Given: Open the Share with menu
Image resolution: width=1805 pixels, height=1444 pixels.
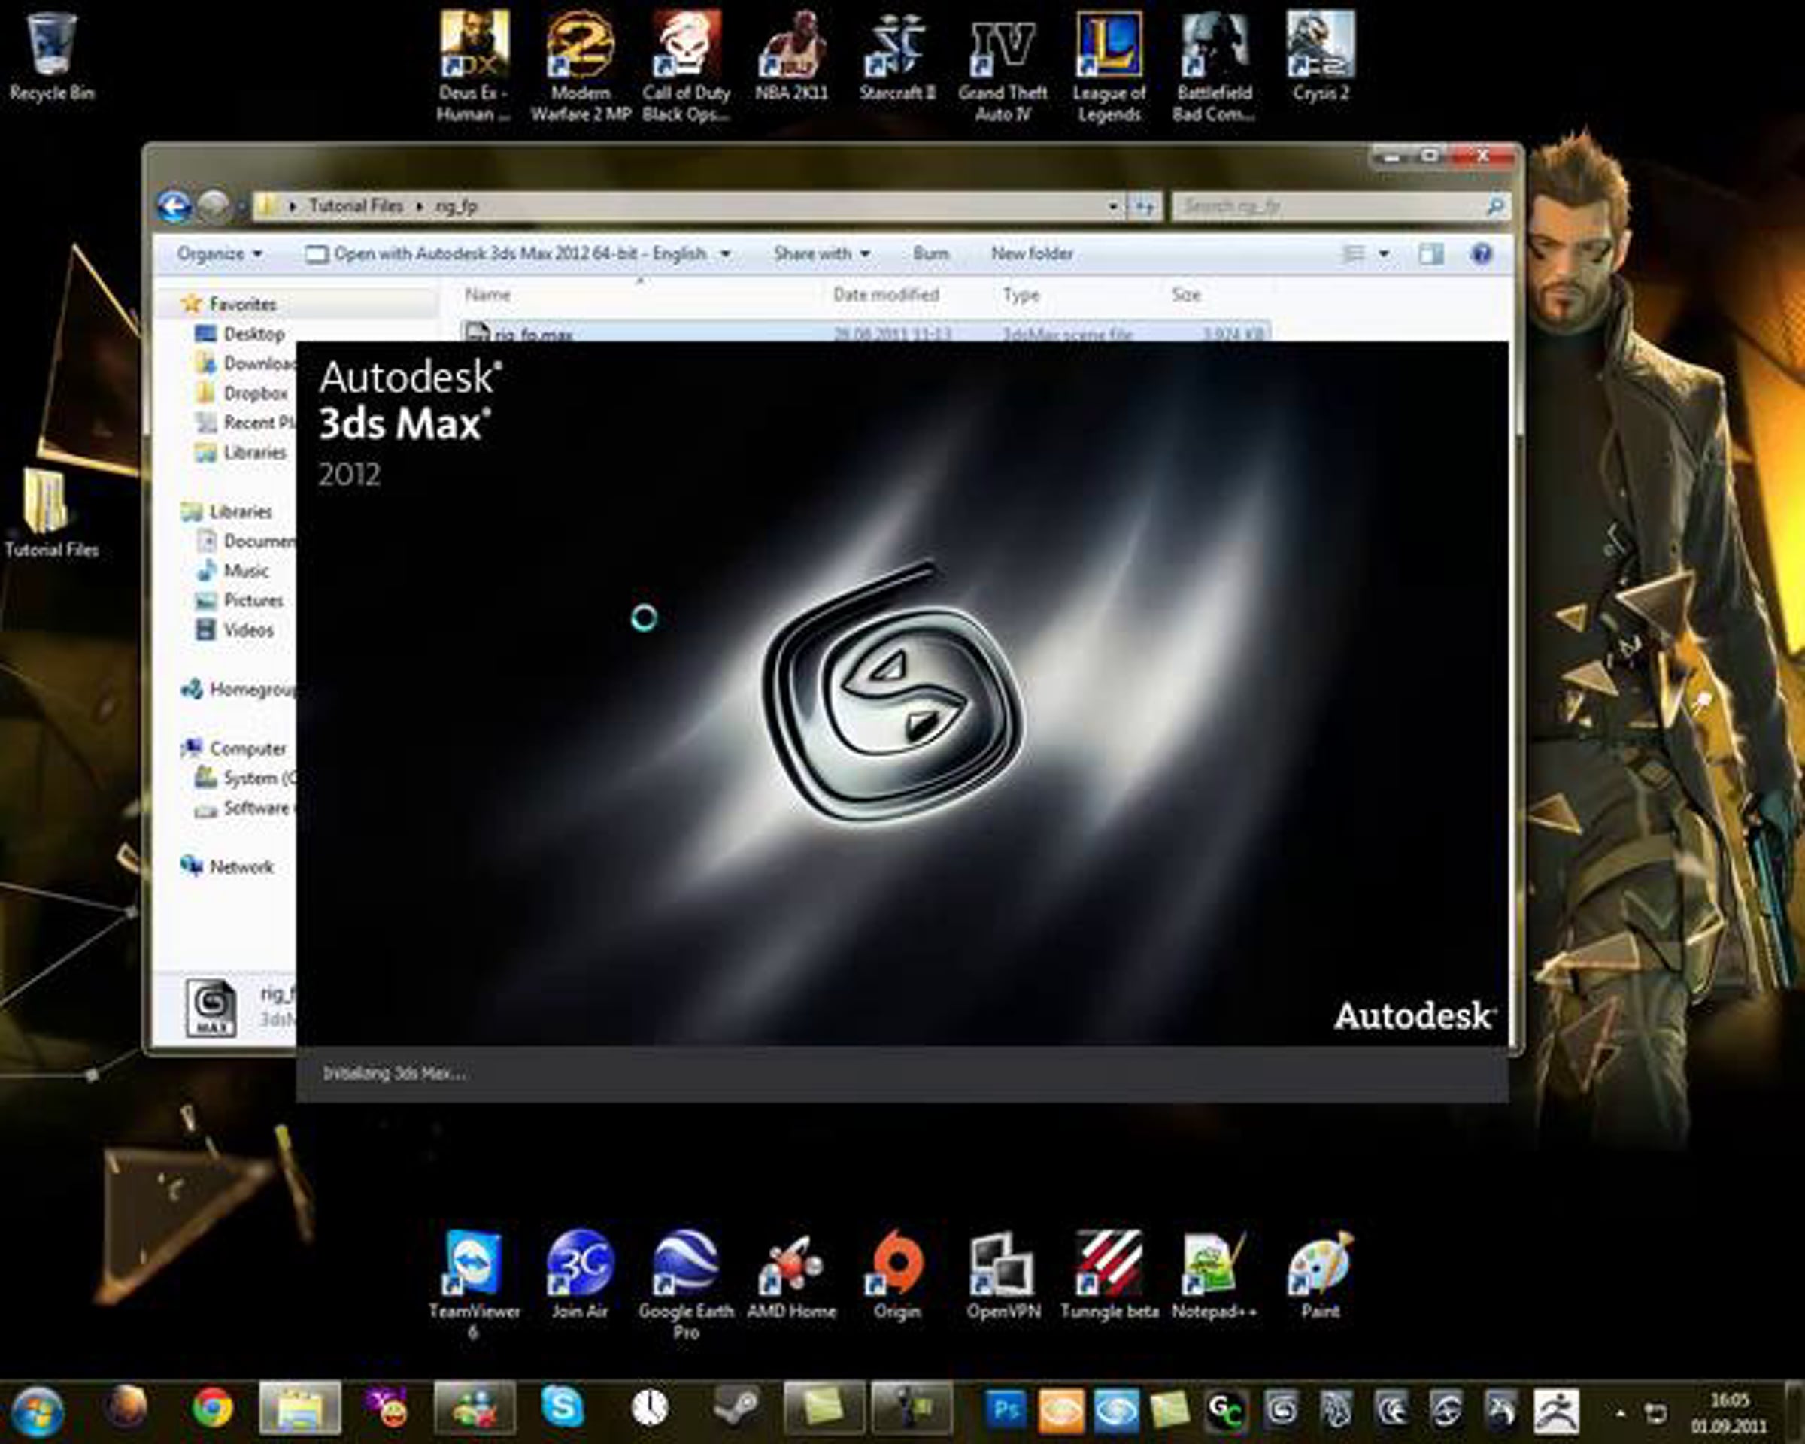Looking at the screenshot, I should (821, 253).
